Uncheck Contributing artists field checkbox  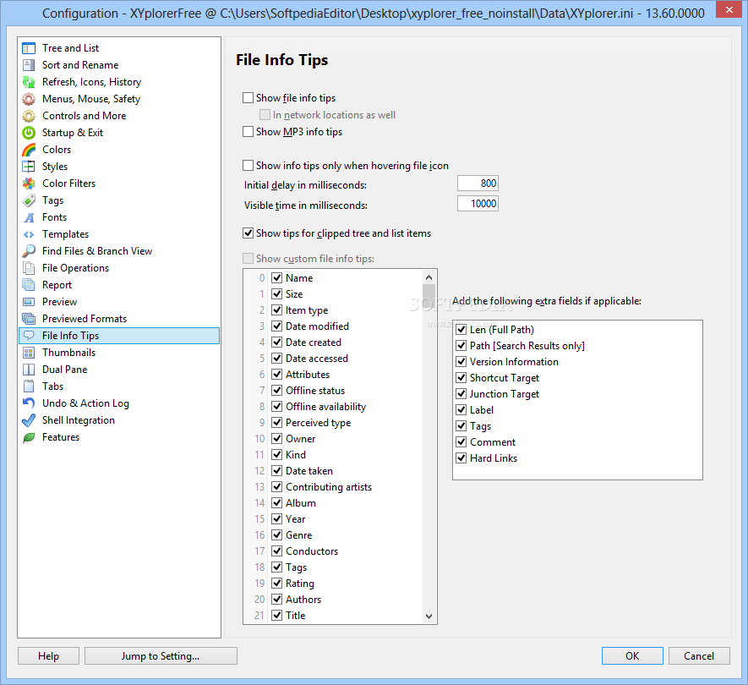pos(276,487)
